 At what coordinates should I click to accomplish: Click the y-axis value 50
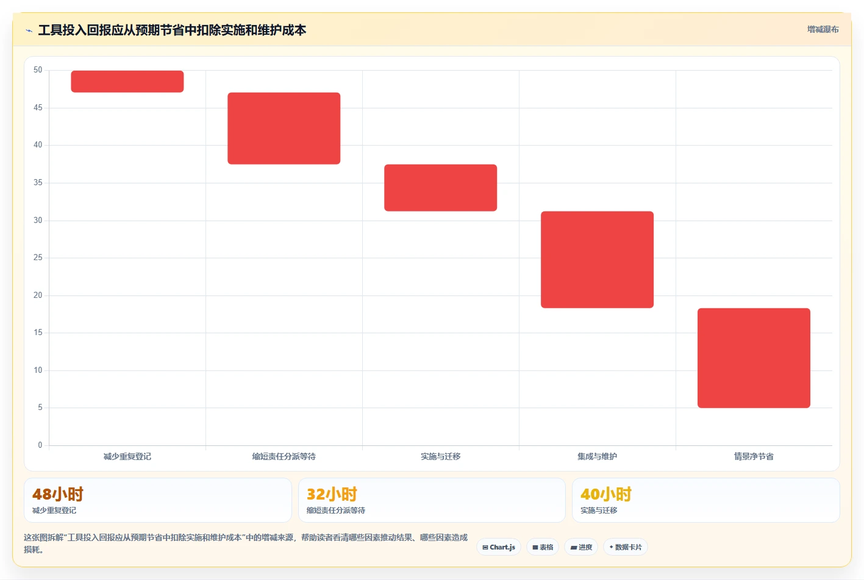click(38, 70)
